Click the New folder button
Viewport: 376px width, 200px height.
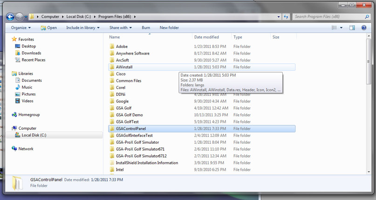(x=169, y=28)
